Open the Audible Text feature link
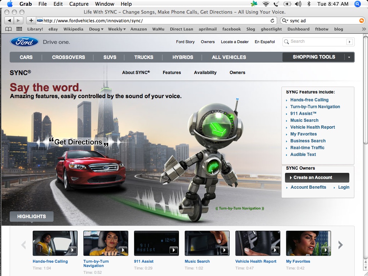 coord(303,155)
